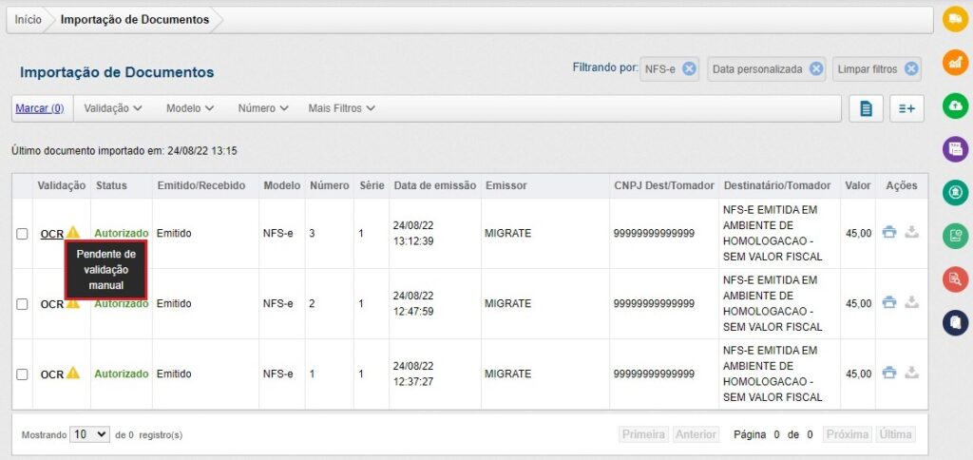
Task: Print the NFS-e number 3 document
Action: pyautogui.click(x=889, y=232)
